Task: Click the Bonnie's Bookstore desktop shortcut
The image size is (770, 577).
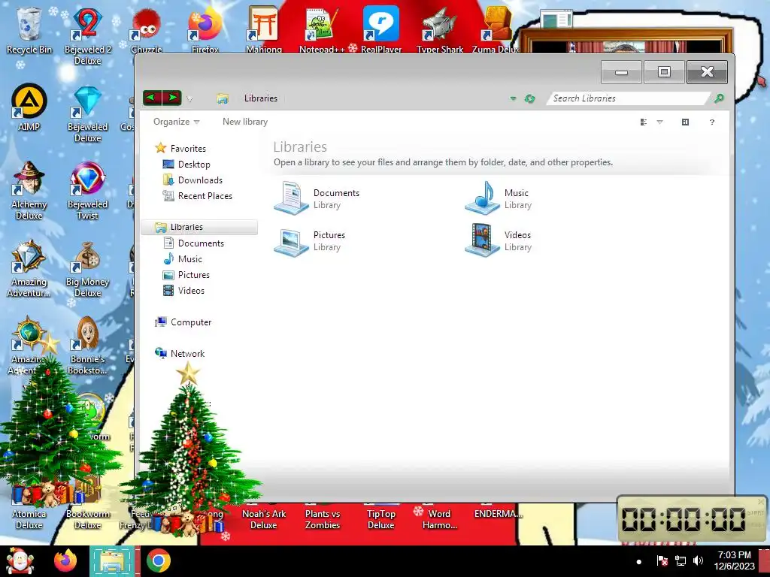Action: tap(87, 346)
